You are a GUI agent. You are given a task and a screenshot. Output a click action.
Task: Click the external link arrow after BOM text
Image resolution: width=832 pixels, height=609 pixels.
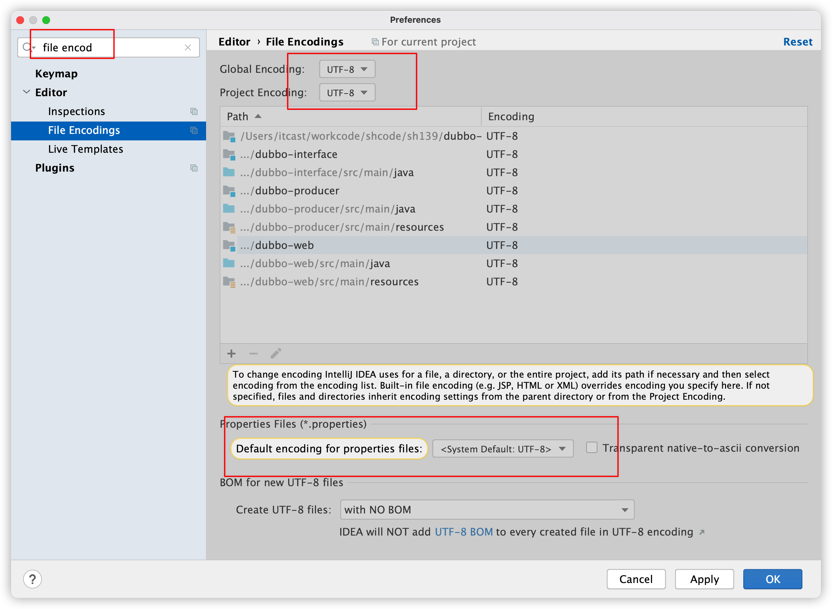click(702, 532)
